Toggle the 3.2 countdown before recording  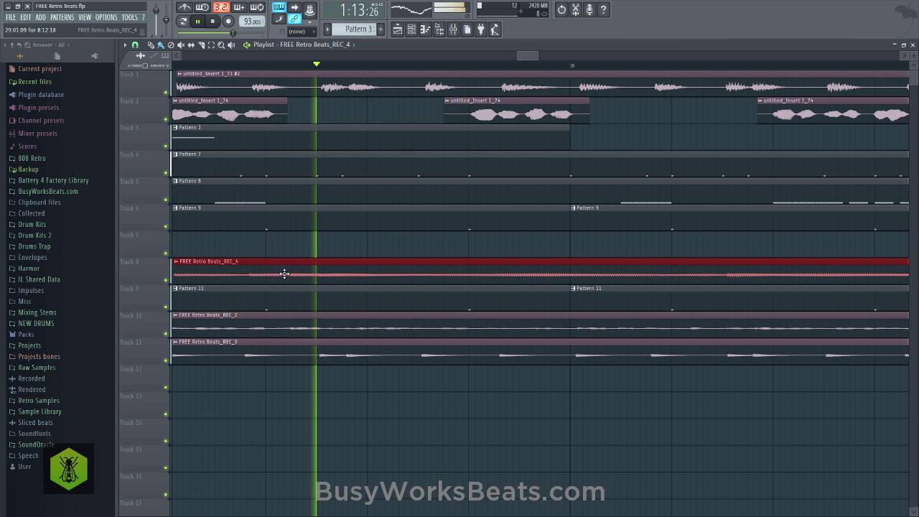coord(221,7)
